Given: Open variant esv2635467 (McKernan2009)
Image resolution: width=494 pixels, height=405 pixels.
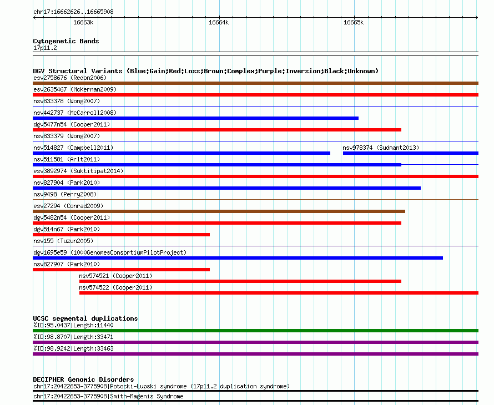Looking at the screenshot, I should 75,89.
